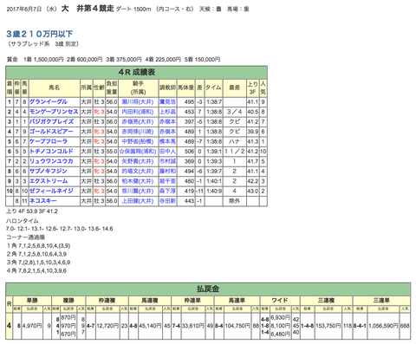Click the margin value 3/4

click(234, 112)
